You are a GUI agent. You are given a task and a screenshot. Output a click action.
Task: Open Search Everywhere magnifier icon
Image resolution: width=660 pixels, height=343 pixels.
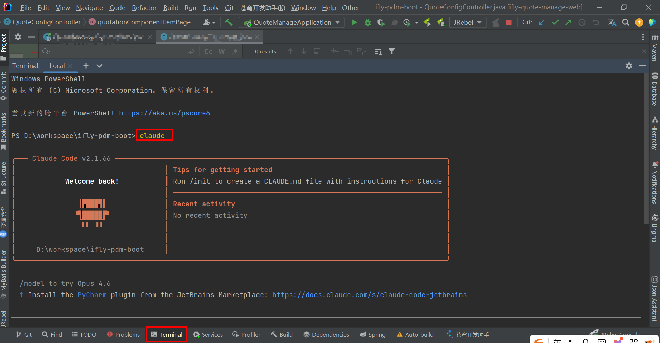click(x=625, y=22)
